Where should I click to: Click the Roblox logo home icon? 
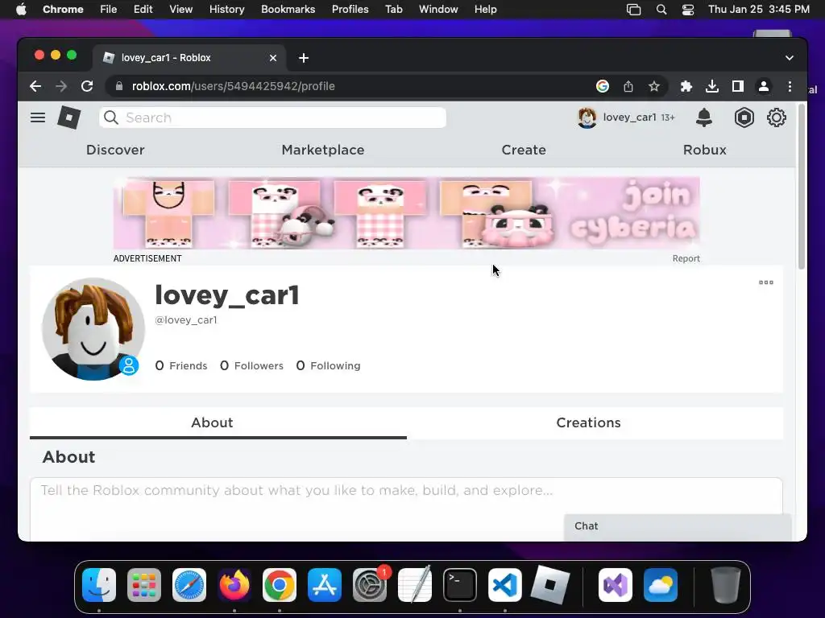69,117
